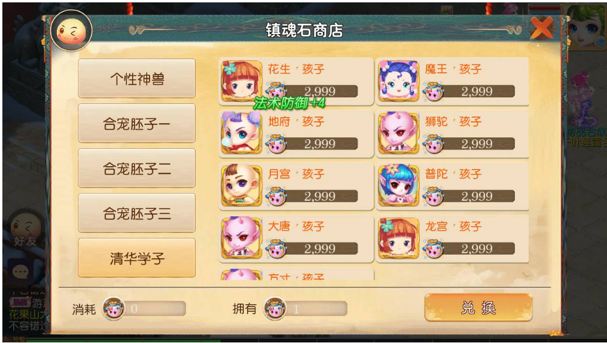The image size is (607, 343).
Task: Select the 清华学子 category tab
Action: click(x=137, y=258)
